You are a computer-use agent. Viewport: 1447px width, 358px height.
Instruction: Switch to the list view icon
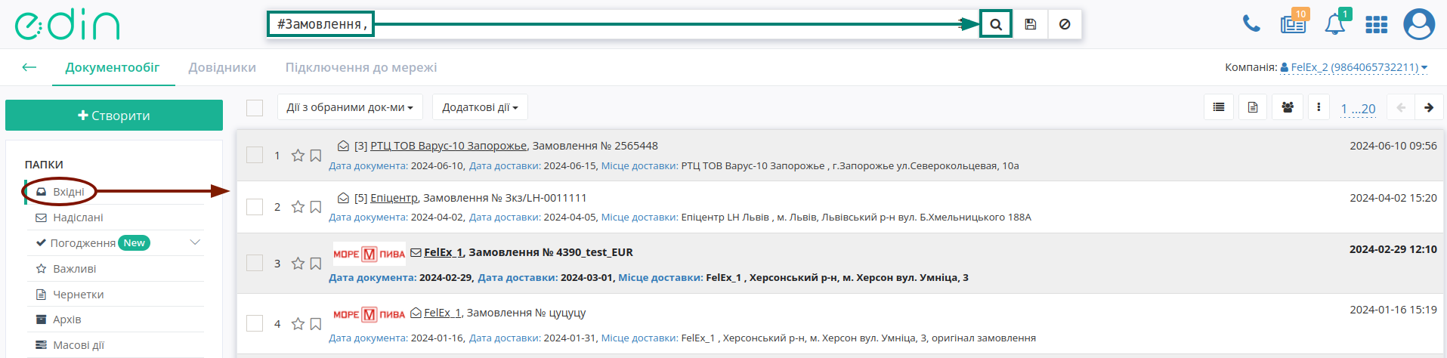point(1219,107)
